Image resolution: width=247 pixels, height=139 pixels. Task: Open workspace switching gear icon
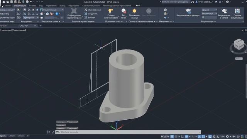[x=227, y=136]
